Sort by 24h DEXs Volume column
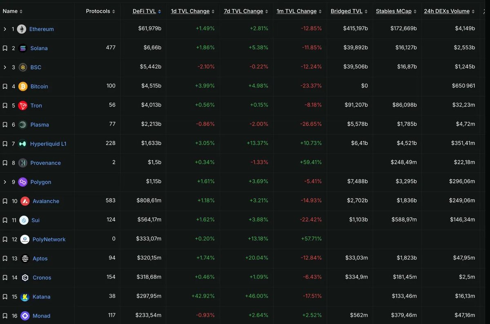Viewport: 490px width, 324px height. [450, 11]
